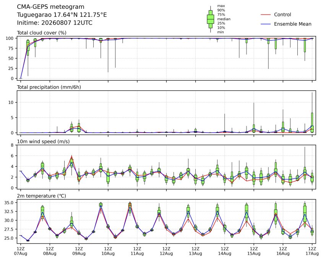Screen dimensions: 323x260
Task: Click the final tall precipitation box at 17Aug
Action: tap(312, 122)
